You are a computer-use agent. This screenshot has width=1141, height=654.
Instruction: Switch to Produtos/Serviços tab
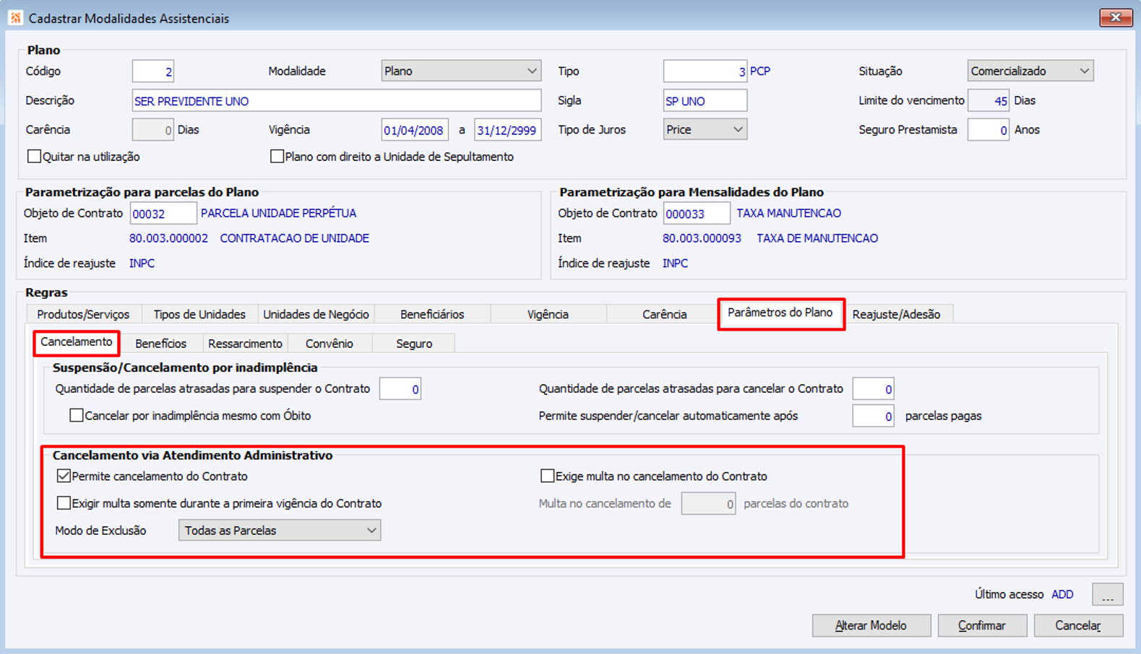click(x=83, y=314)
